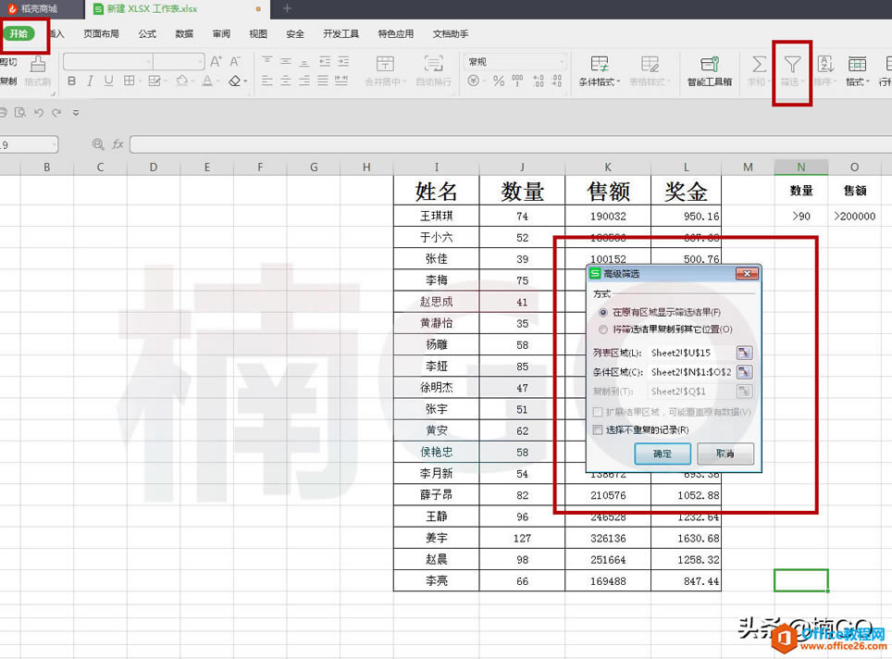Click the Undo icon in quick access toolbar
Image resolution: width=892 pixels, height=659 pixels.
(39, 113)
